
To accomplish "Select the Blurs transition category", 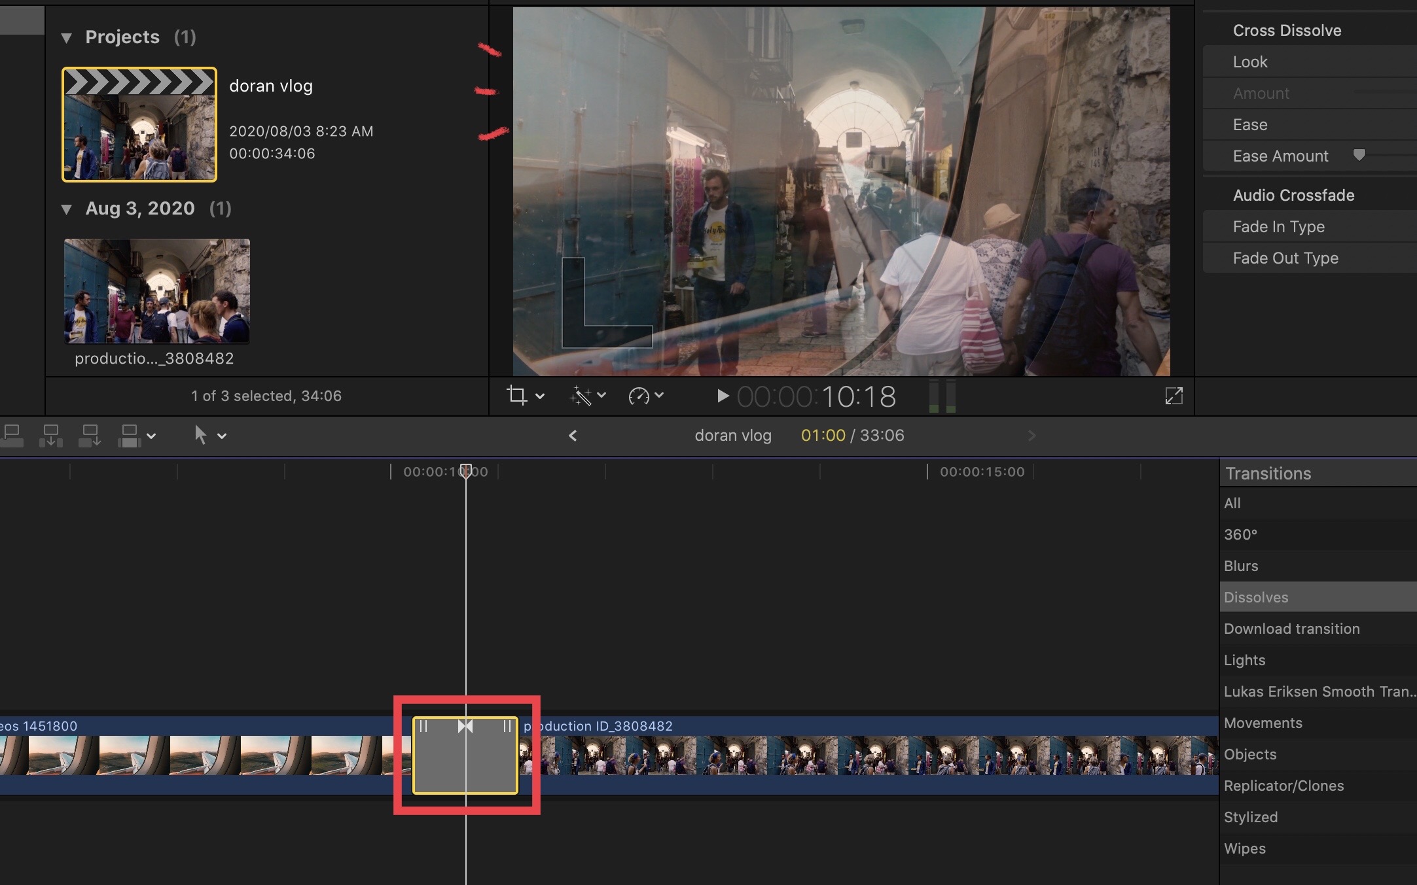I will tap(1240, 566).
